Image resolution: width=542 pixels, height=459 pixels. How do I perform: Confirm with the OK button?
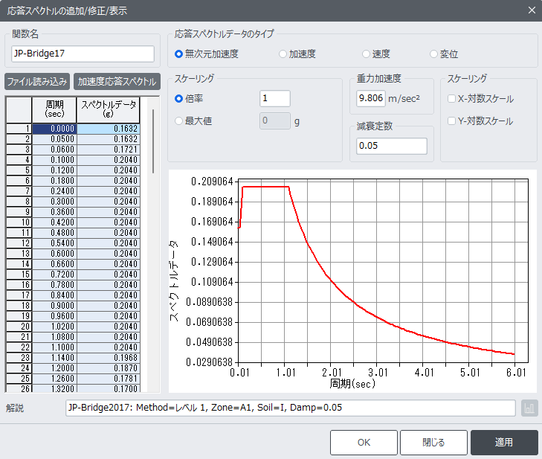point(364,443)
